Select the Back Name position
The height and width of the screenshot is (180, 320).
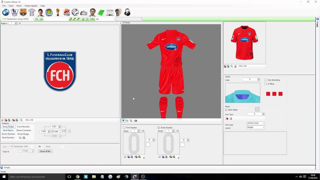(x=8, y=130)
